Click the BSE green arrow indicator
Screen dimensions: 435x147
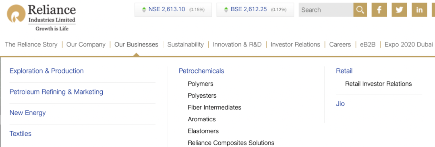[226, 10]
